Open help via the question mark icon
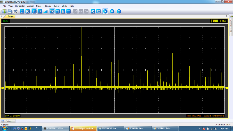The image size is (233, 131). pos(119,11)
